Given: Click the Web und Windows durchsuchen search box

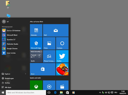Looking at the screenshot, I should point(26,92).
